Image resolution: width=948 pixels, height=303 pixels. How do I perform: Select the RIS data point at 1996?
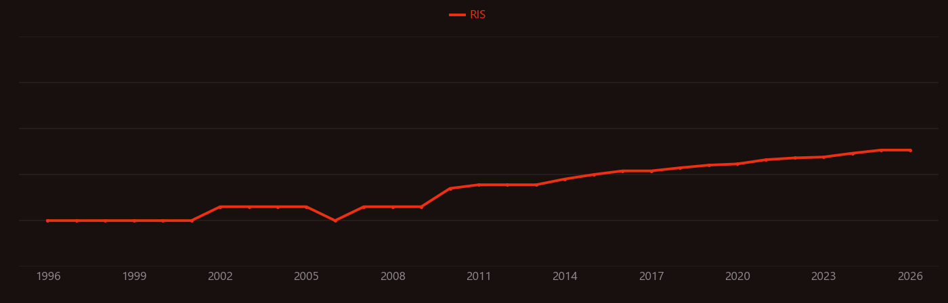click(47, 220)
